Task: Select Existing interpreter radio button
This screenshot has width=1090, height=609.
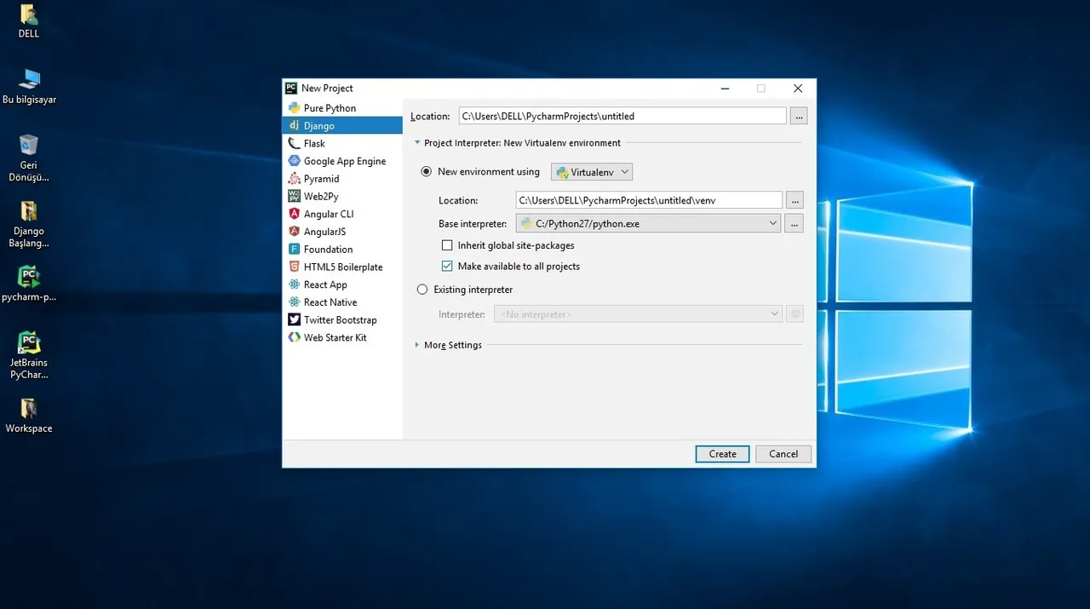Action: coord(422,290)
